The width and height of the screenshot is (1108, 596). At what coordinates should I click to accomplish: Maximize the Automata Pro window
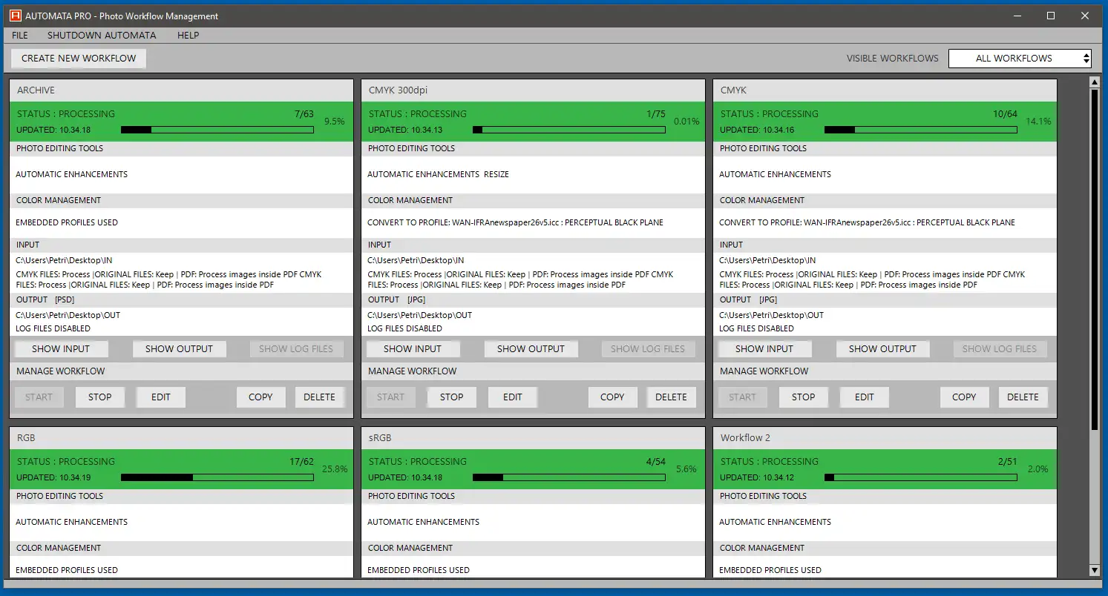1051,16
